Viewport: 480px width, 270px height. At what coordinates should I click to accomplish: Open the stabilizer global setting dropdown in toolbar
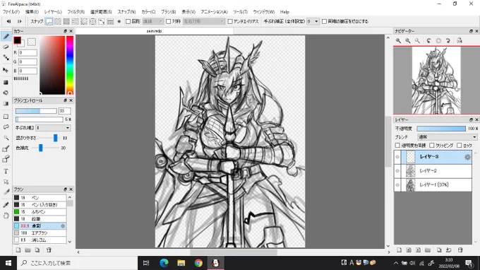tap(313, 21)
